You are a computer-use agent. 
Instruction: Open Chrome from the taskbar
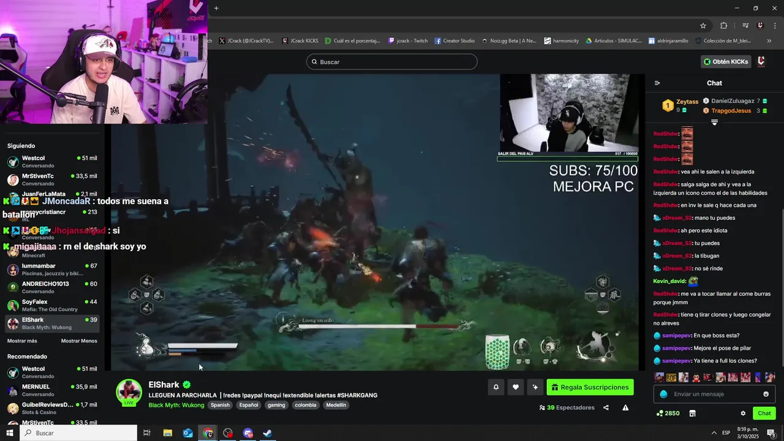tap(208, 433)
